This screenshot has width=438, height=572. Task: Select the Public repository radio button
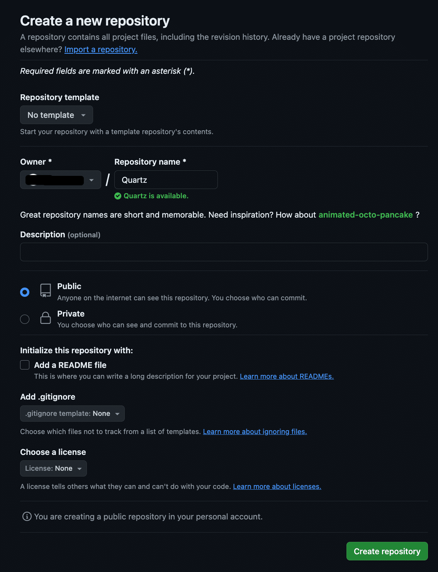[25, 292]
